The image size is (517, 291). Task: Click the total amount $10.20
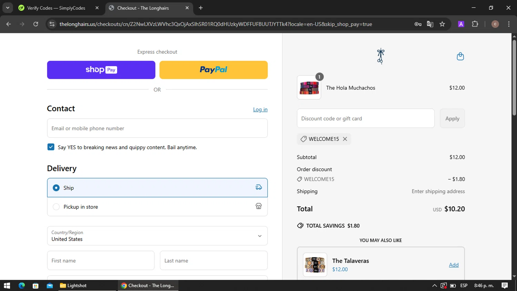tap(455, 209)
